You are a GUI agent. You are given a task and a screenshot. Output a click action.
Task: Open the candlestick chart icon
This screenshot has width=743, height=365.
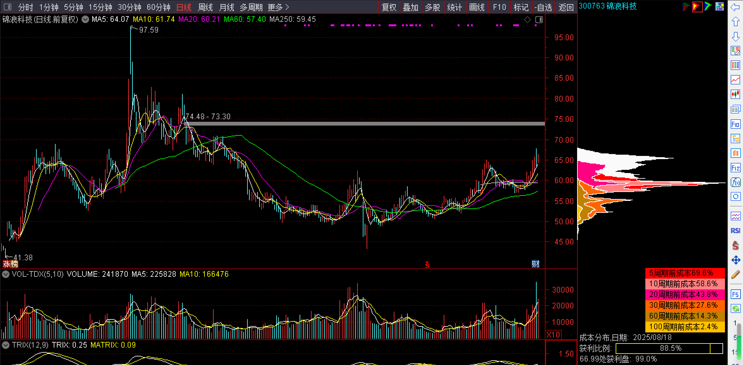[735, 94]
